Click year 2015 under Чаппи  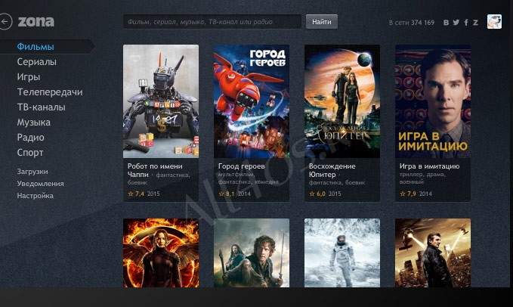coord(153,194)
